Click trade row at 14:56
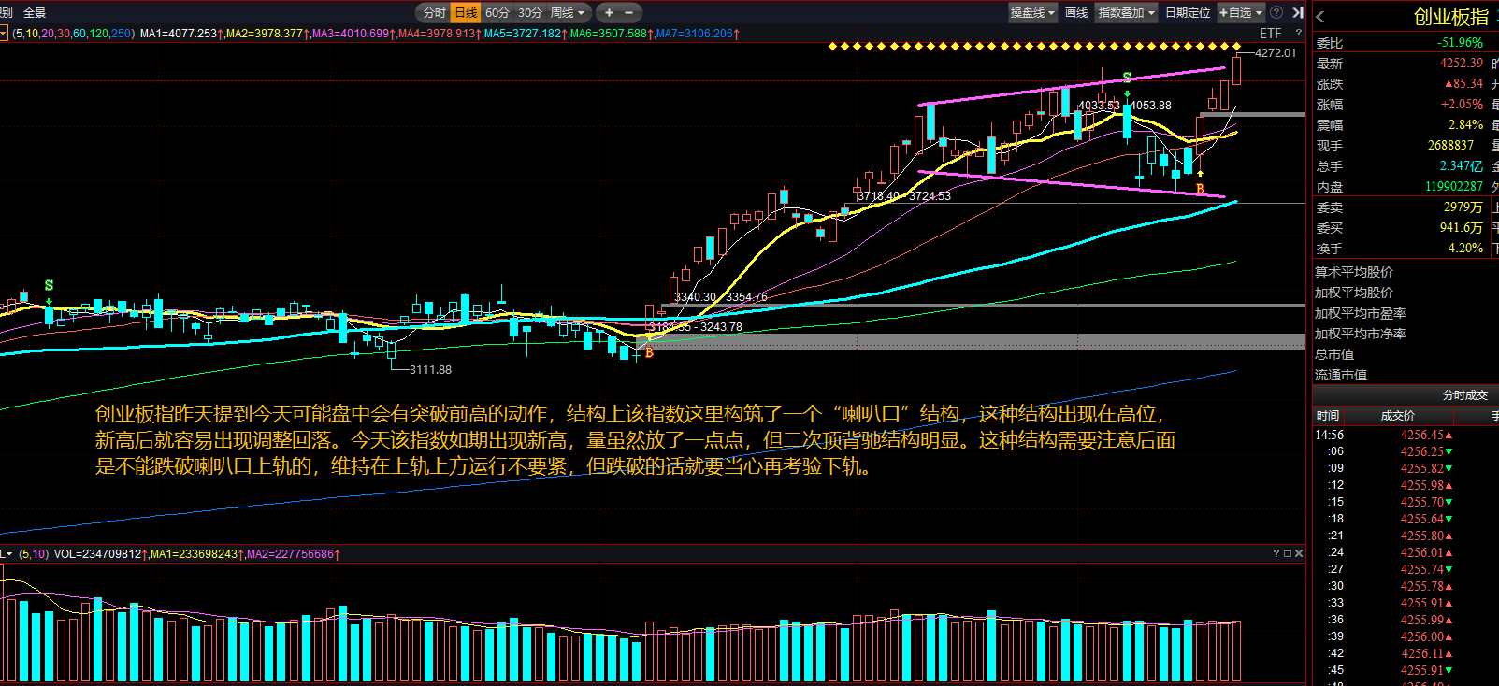Screen dimensions: 1499x686 [x=1405, y=435]
